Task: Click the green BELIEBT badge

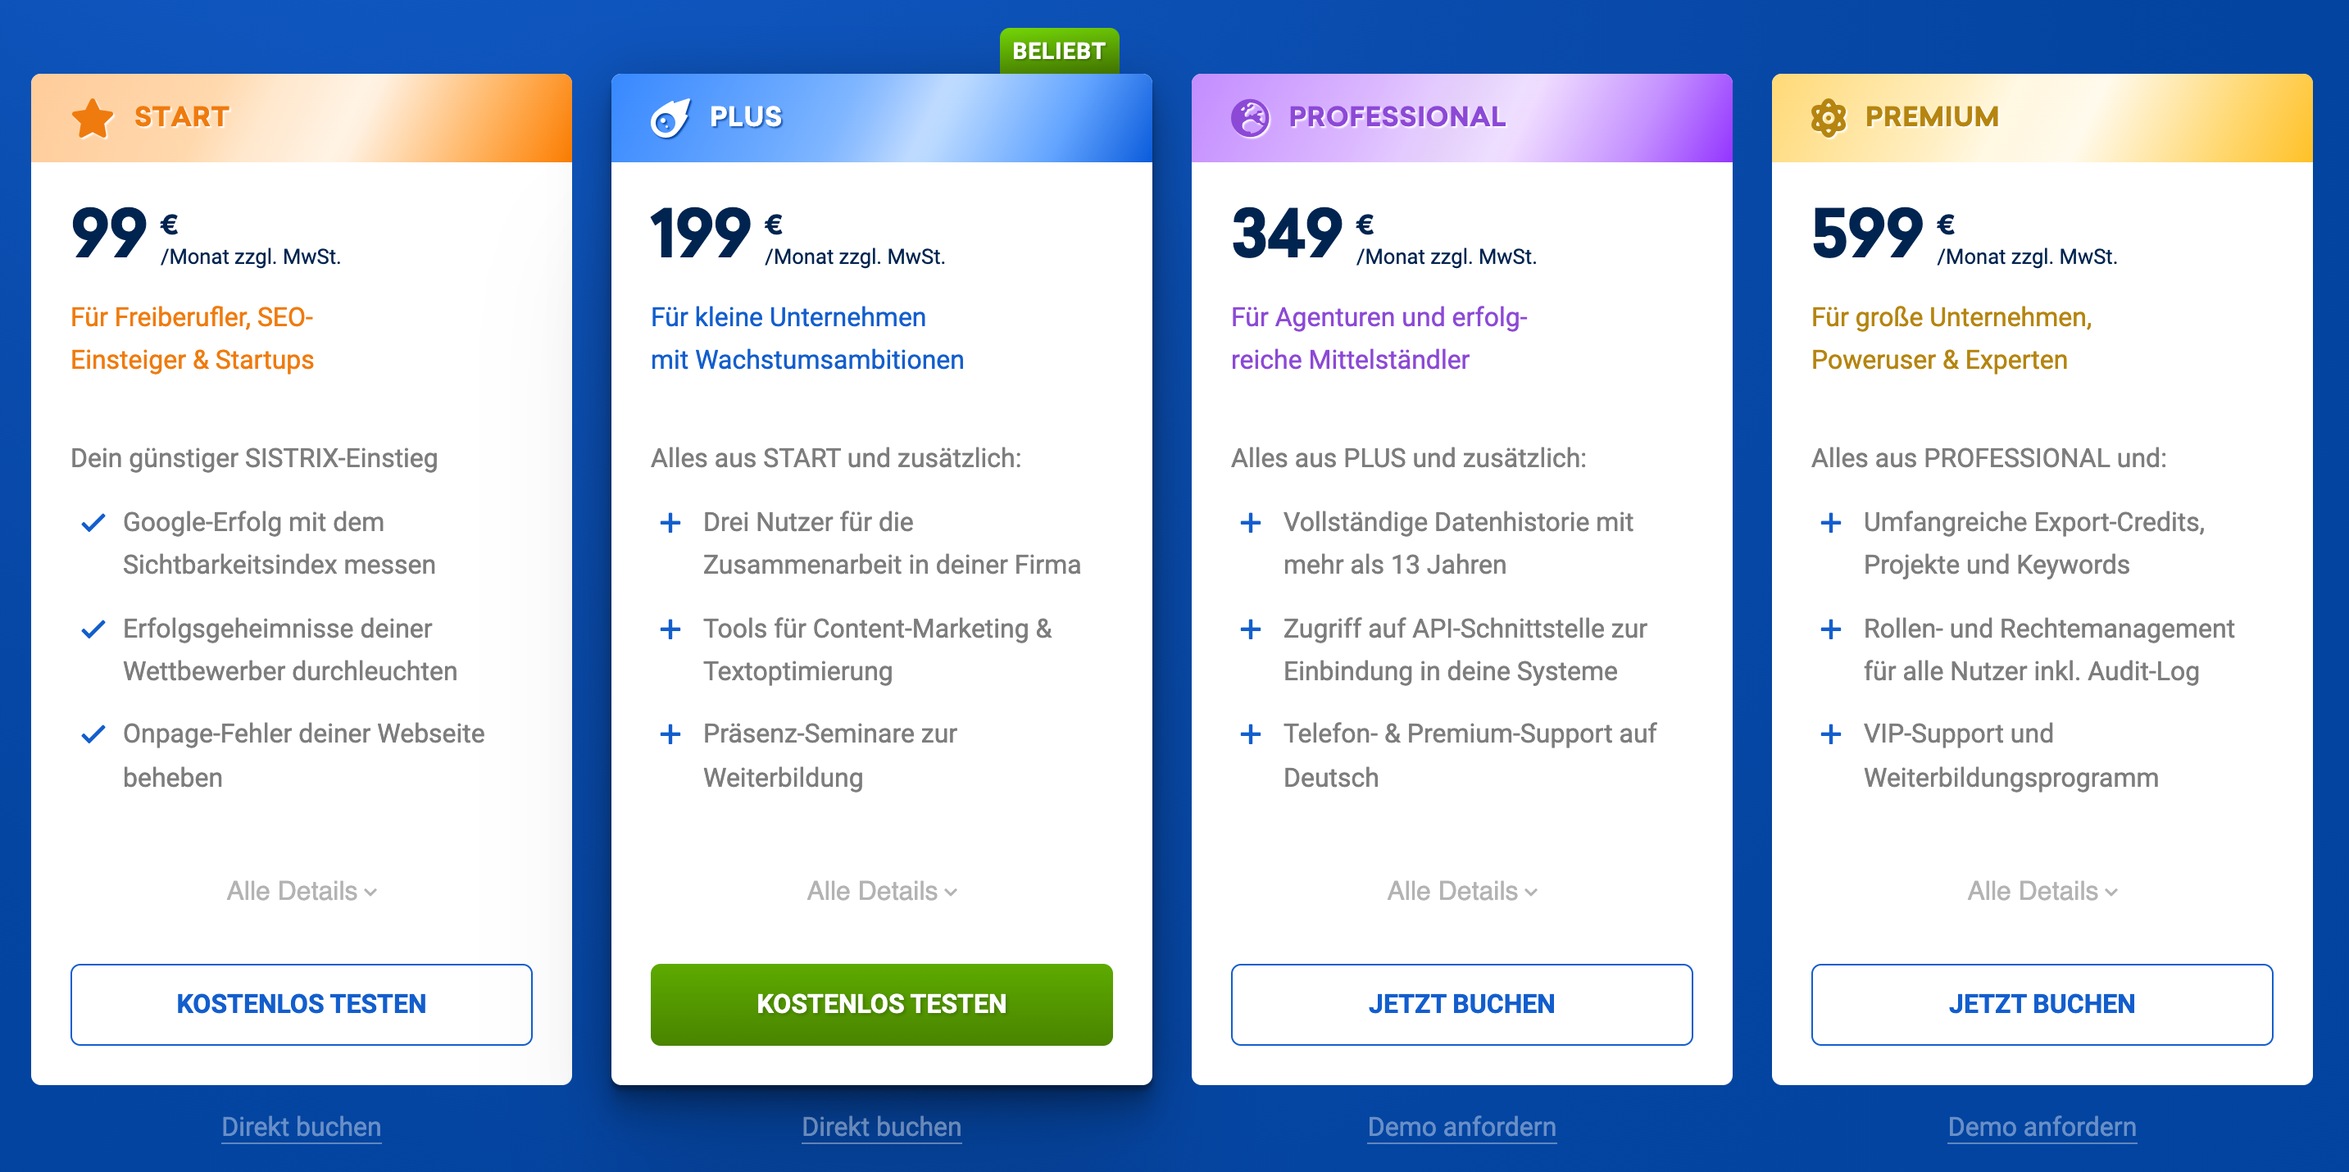Action: (x=1059, y=51)
